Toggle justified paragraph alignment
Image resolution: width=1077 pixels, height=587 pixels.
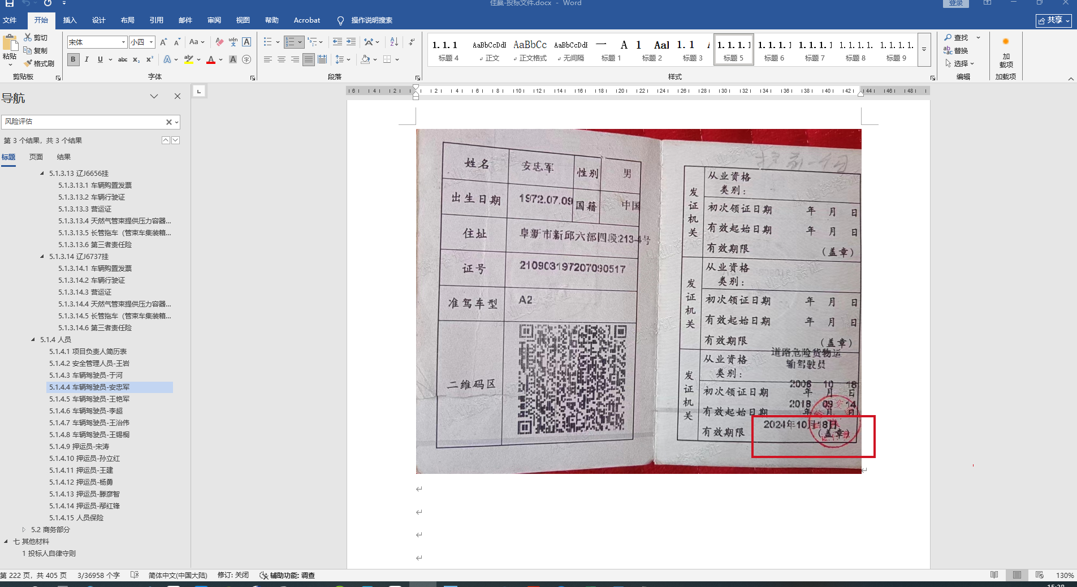tap(308, 59)
